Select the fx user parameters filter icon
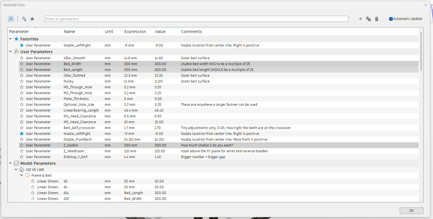Viewport: 433px width, 219px height. 24,19
